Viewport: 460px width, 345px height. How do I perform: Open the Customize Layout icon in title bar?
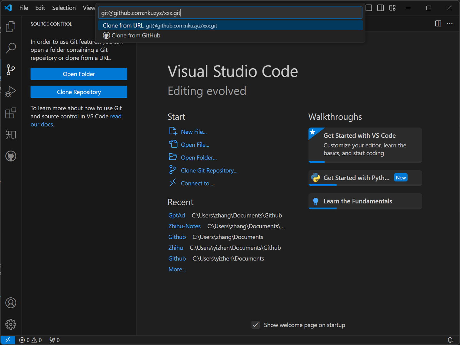coord(392,8)
